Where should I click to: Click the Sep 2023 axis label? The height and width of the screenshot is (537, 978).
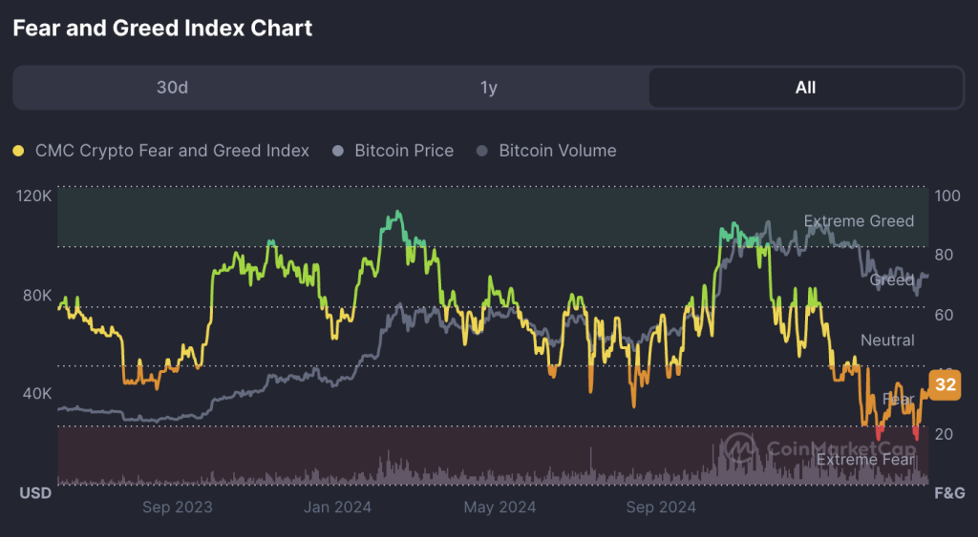tap(177, 507)
